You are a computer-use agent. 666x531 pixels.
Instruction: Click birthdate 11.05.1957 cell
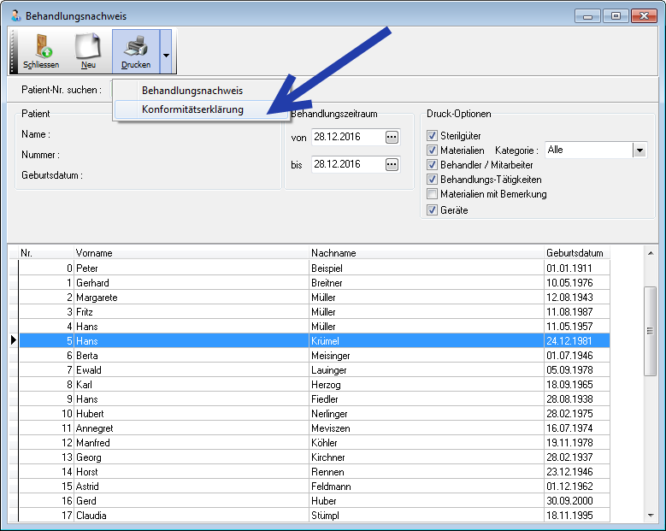[x=577, y=327]
